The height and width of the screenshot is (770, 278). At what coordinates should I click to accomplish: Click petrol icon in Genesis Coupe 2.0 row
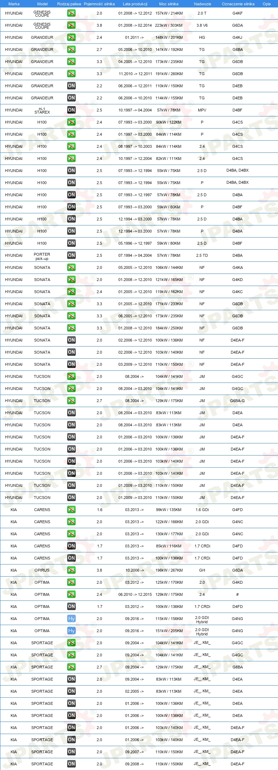pos(71,13)
